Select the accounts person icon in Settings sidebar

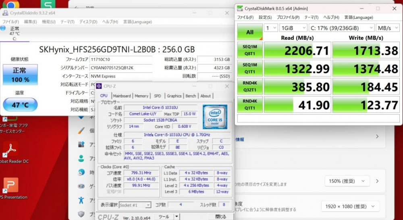point(81,158)
